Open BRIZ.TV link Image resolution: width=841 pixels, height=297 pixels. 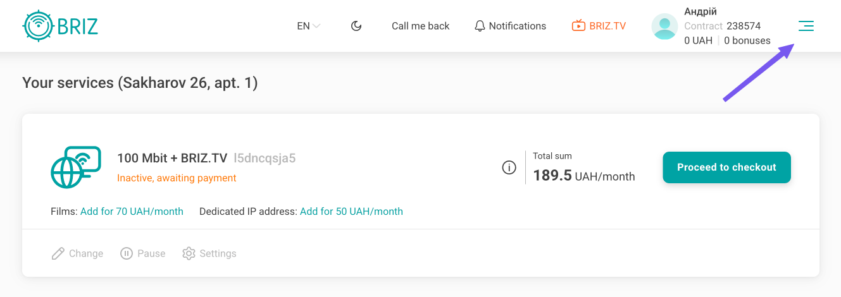pos(599,26)
